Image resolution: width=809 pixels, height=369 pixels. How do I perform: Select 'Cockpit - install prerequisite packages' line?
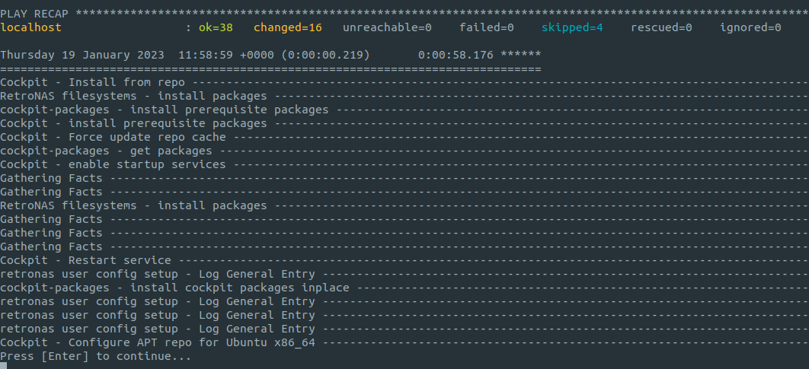(x=133, y=123)
